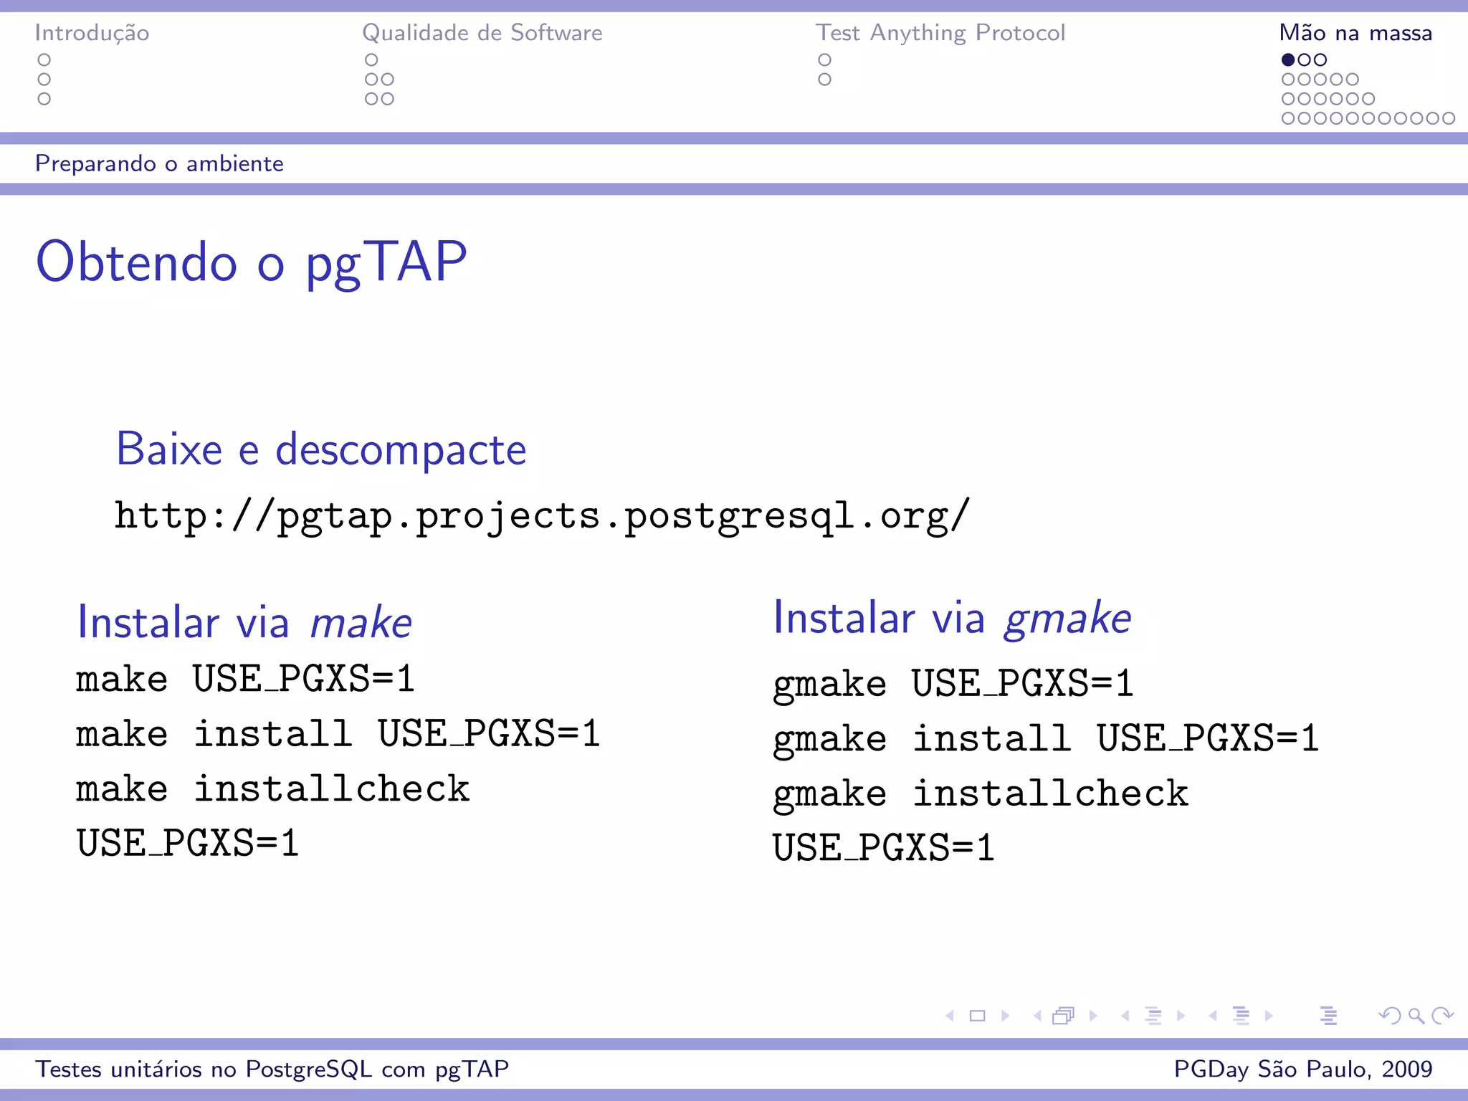Select the last circle in Mão na massa's longest row

[1449, 118]
